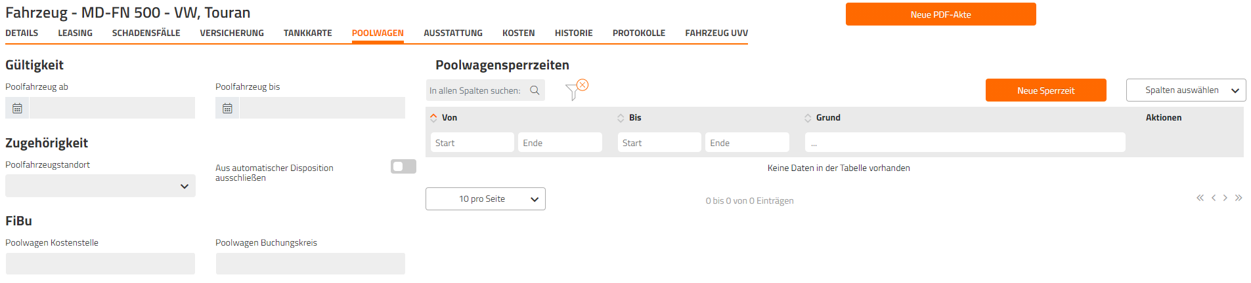Switch to the Schadensfälle tab
The height and width of the screenshot is (283, 1251).
pos(146,33)
